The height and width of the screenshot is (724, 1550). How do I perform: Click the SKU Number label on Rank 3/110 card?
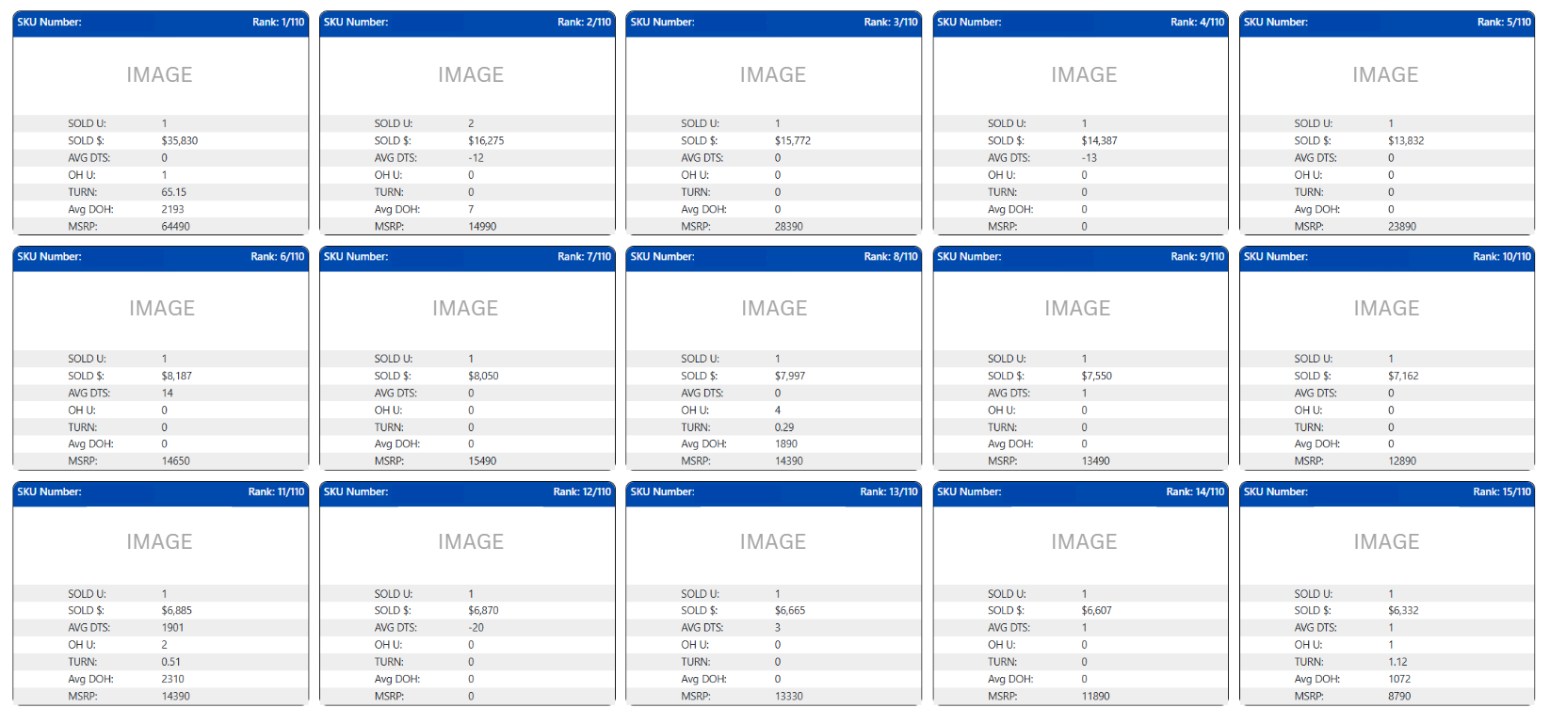pyautogui.click(x=662, y=23)
